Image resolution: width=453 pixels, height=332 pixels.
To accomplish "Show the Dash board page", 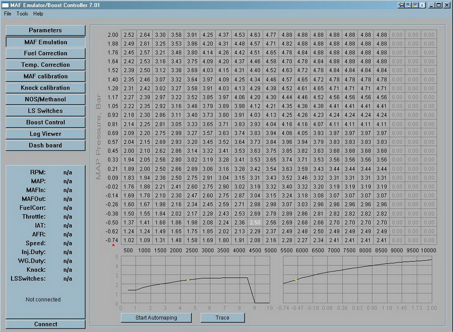I will (x=45, y=145).
